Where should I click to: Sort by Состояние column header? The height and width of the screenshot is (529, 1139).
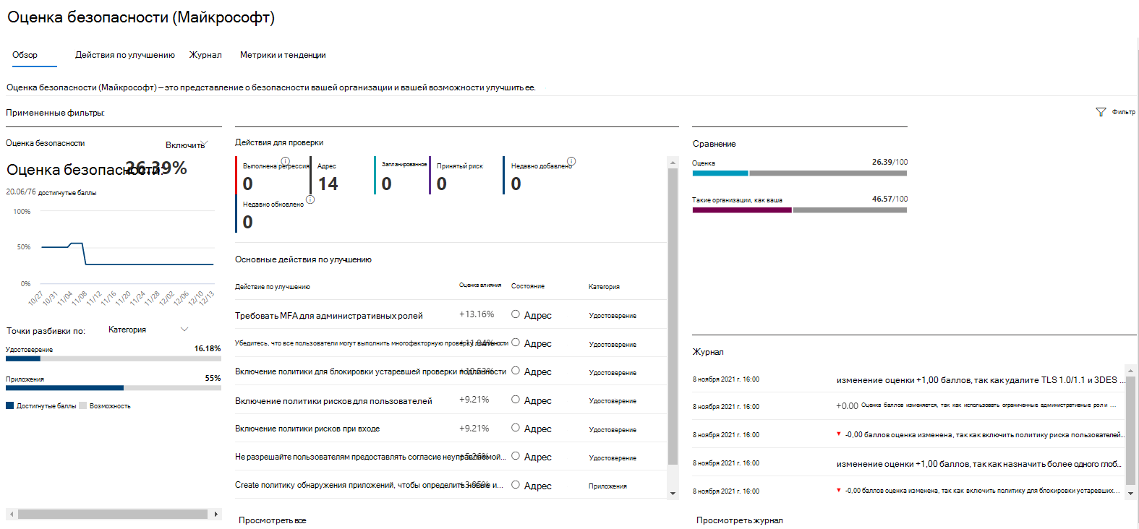[x=528, y=286]
